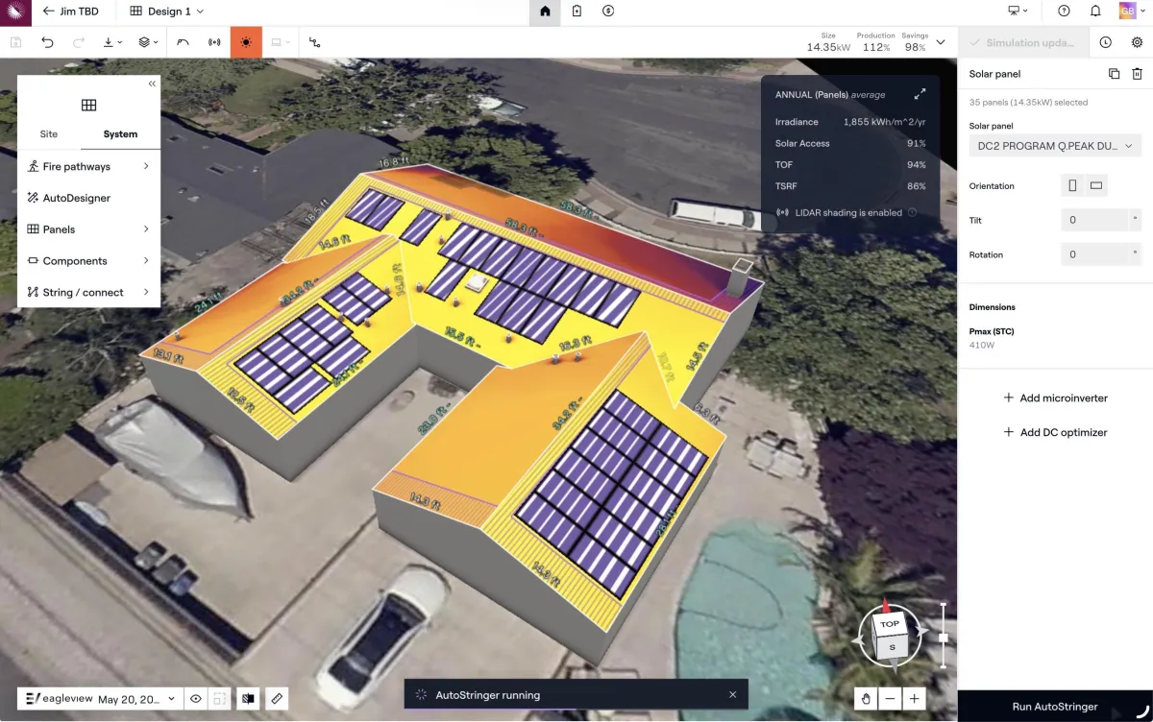Click the disabled save icon in the toolbar
Image resolution: width=1153 pixels, height=722 pixels.
(15, 42)
